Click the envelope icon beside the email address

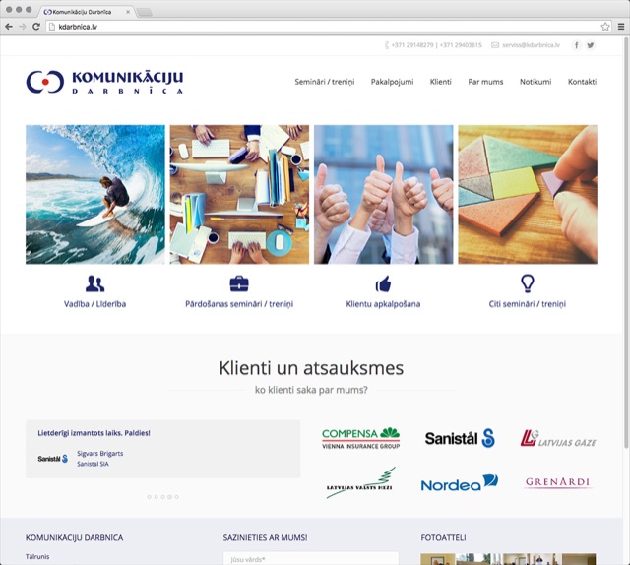point(495,45)
